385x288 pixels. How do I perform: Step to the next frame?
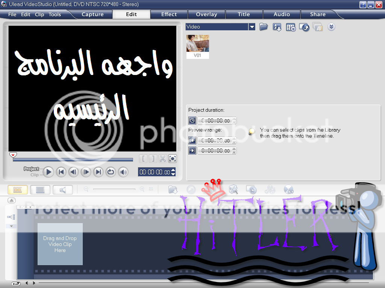pyautogui.click(x=86, y=172)
